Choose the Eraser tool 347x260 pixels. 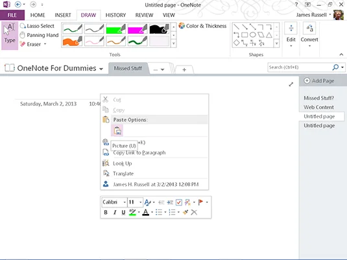[x=33, y=44]
